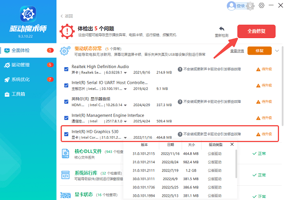Toggle version dropdown for Intel HD Graphics 530
286x200 pixels.
coord(125,138)
